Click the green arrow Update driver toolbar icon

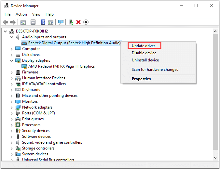71,22
